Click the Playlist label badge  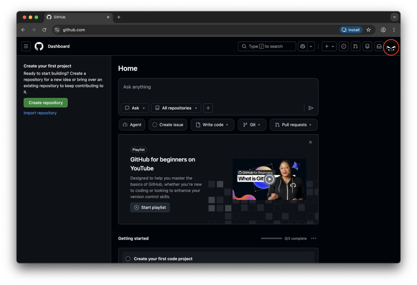[x=138, y=150]
